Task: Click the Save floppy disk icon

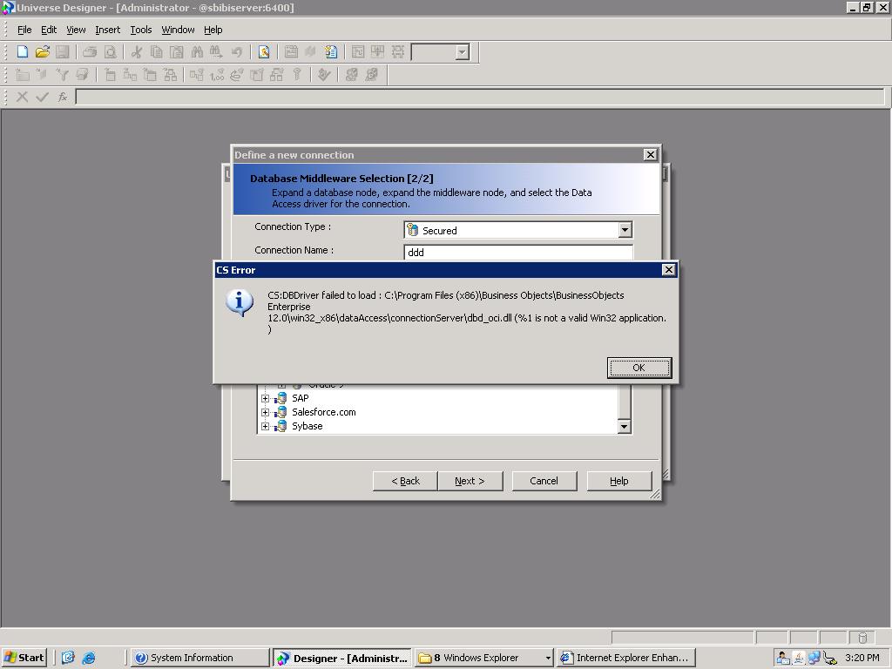Action: coord(62,52)
